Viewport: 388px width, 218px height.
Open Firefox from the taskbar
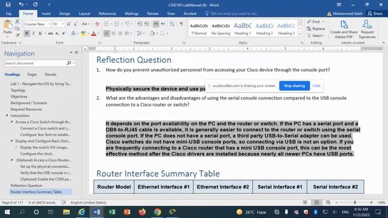tap(142, 212)
